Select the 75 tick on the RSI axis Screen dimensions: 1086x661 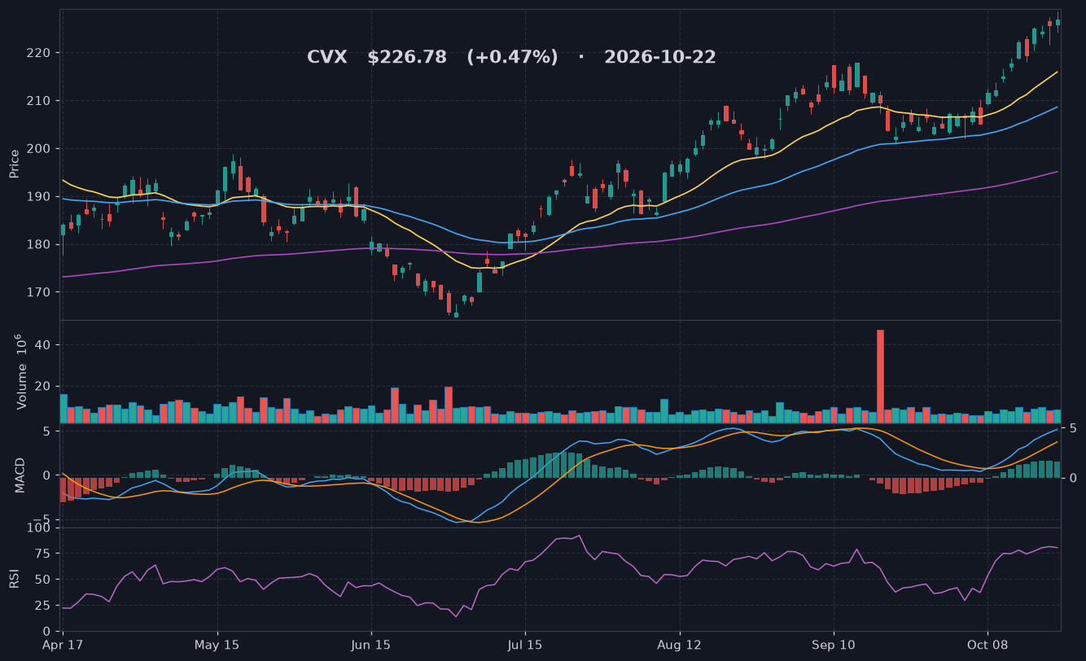[43, 554]
